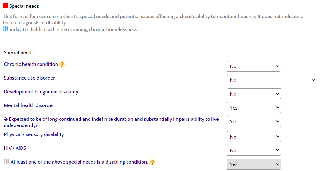Screen dimensions: 320x171
Task: Click the Physical / sensory disability label
Action: [34, 134]
